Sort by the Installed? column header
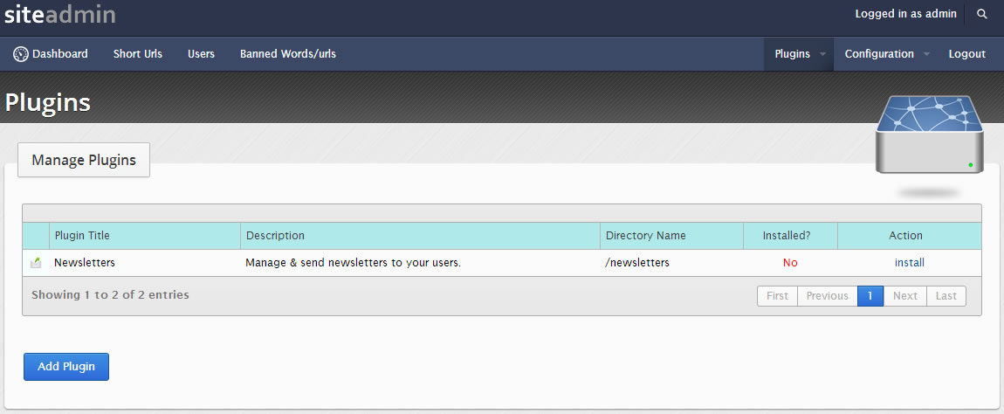The image size is (1004, 414). [x=789, y=236]
